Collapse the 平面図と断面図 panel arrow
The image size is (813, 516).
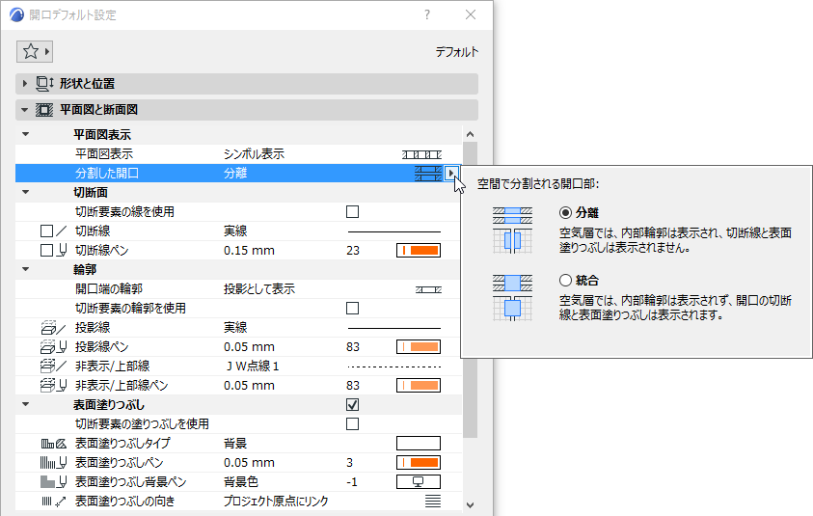point(24,110)
